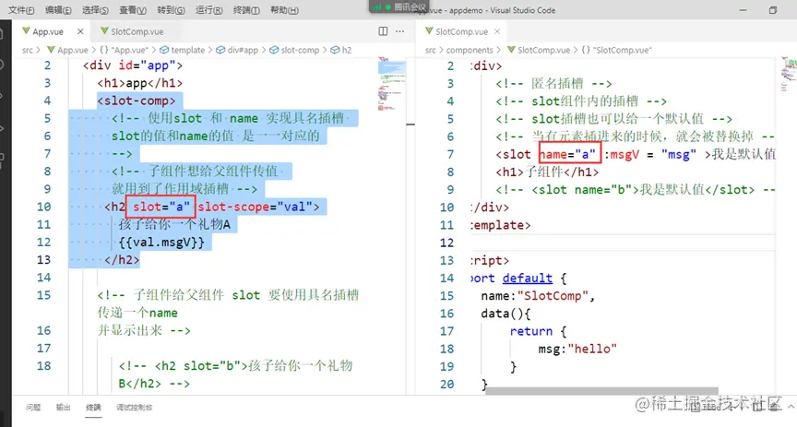Click msg:"hello" line in right editor
This screenshot has width=797, height=427.
(577, 349)
